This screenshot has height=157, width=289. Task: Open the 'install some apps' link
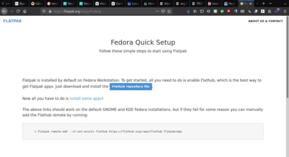coord(86,98)
